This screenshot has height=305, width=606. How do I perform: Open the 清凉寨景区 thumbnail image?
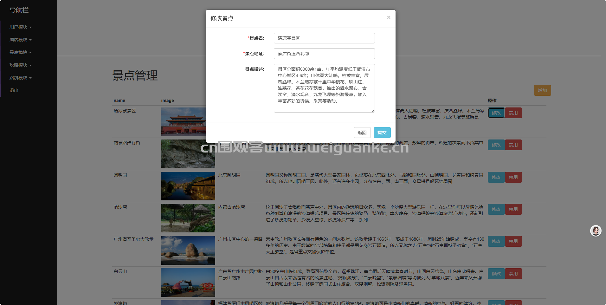(184, 122)
